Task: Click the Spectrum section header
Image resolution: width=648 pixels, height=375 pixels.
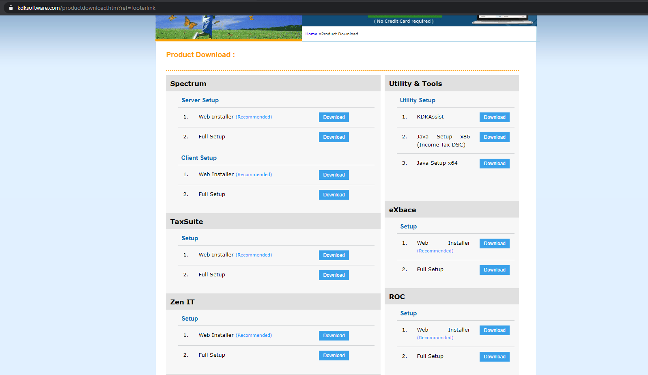Action: pos(273,83)
